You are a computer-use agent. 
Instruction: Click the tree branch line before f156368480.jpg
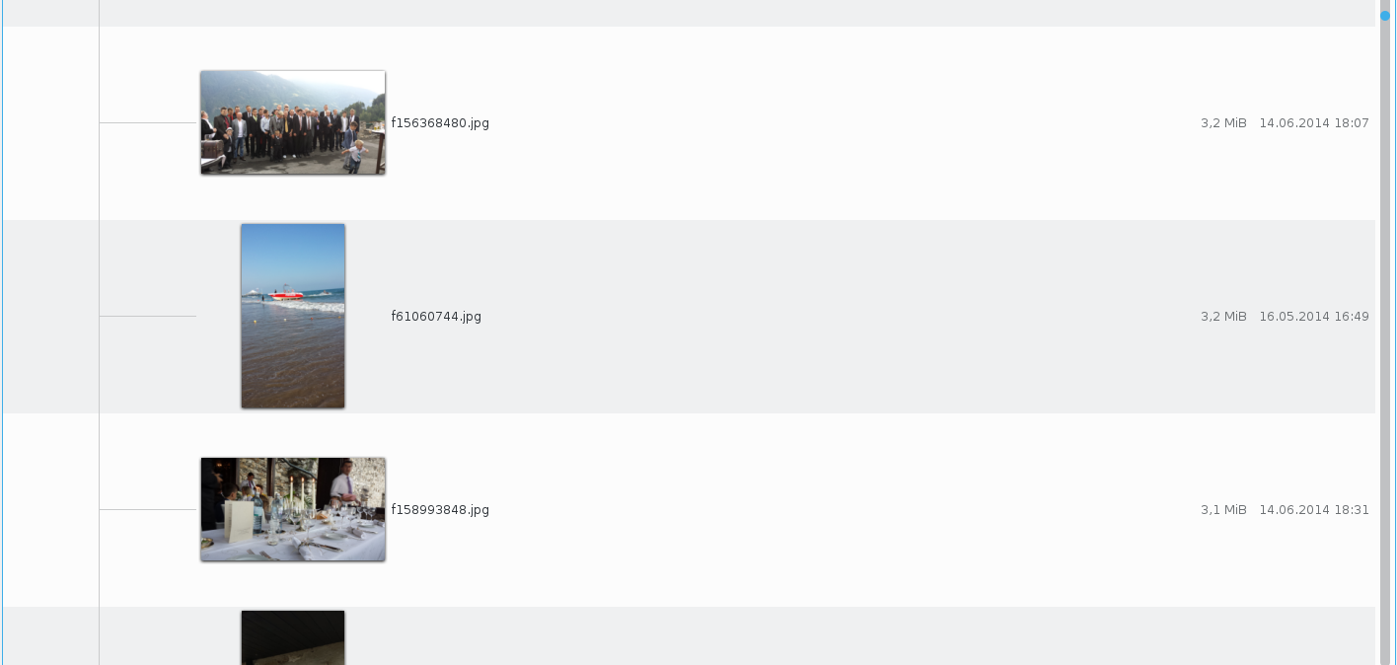(x=148, y=122)
